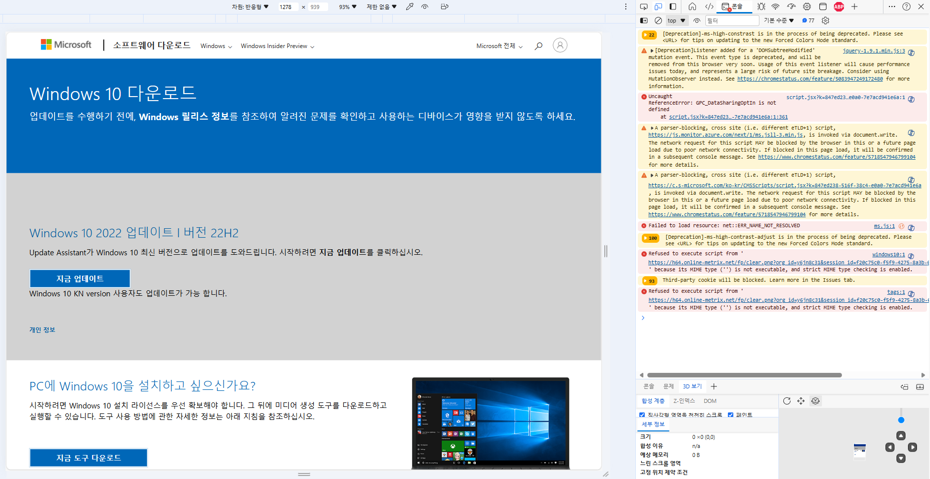This screenshot has width=930, height=479.
Task: Open the tags:1 source link
Action: 896,292
